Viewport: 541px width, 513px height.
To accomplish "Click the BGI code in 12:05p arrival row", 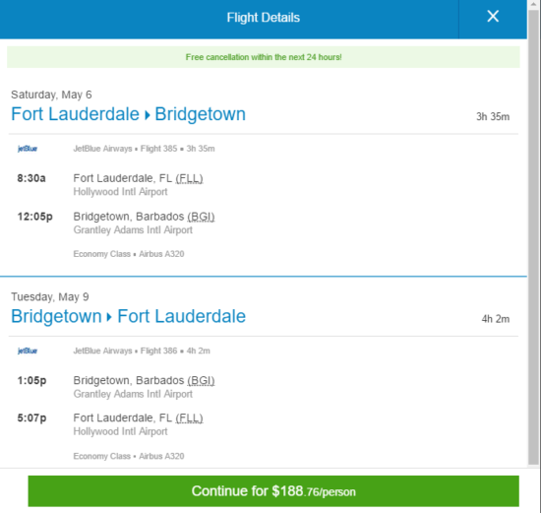I will coord(201,217).
